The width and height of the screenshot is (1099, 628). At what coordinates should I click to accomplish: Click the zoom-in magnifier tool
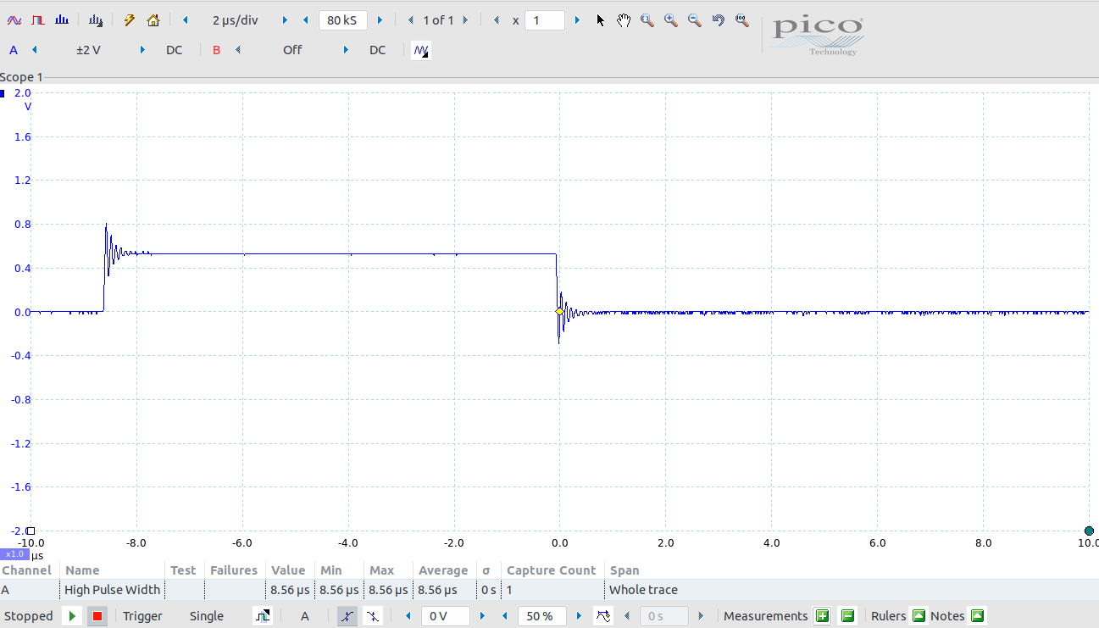tap(671, 19)
